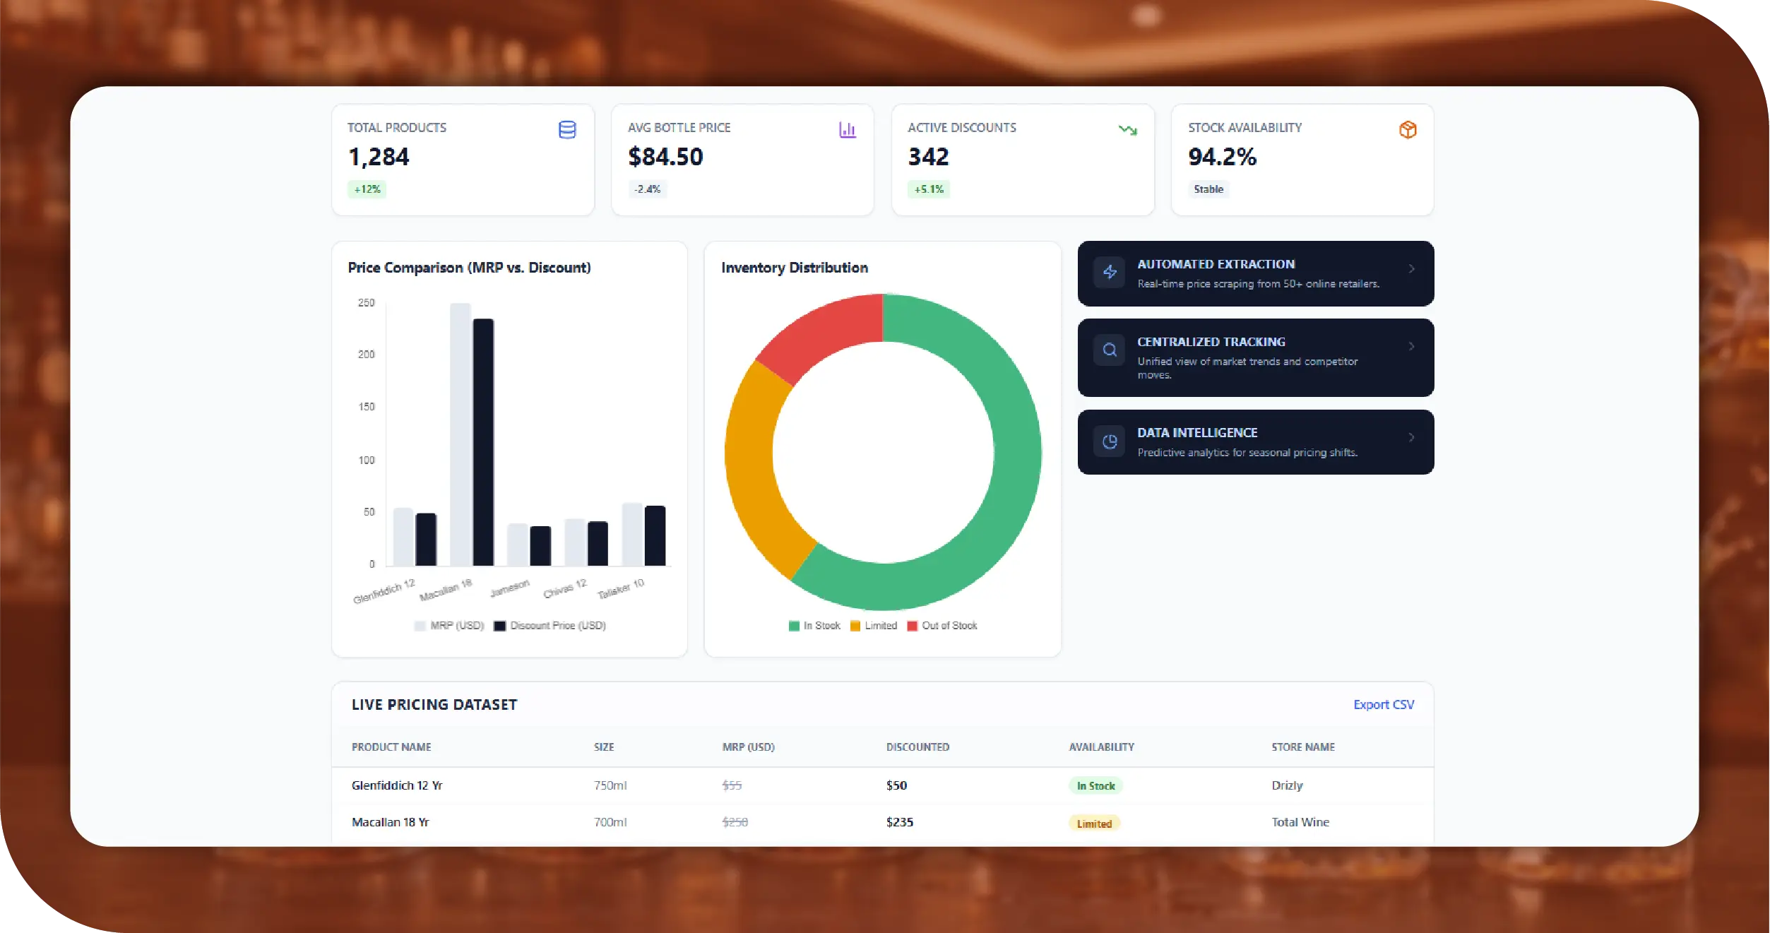The width and height of the screenshot is (1770, 933).
Task: Expand the Data Intelligence chevron arrow
Action: click(x=1411, y=437)
